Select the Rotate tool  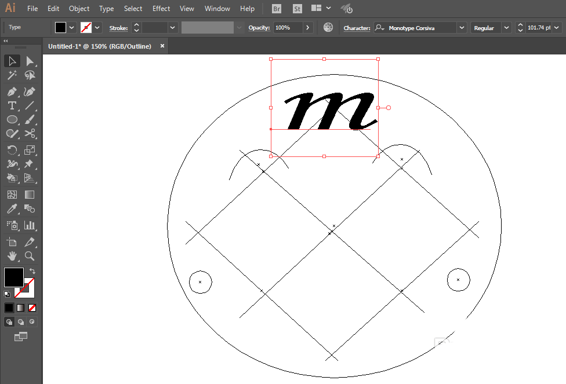coord(12,150)
